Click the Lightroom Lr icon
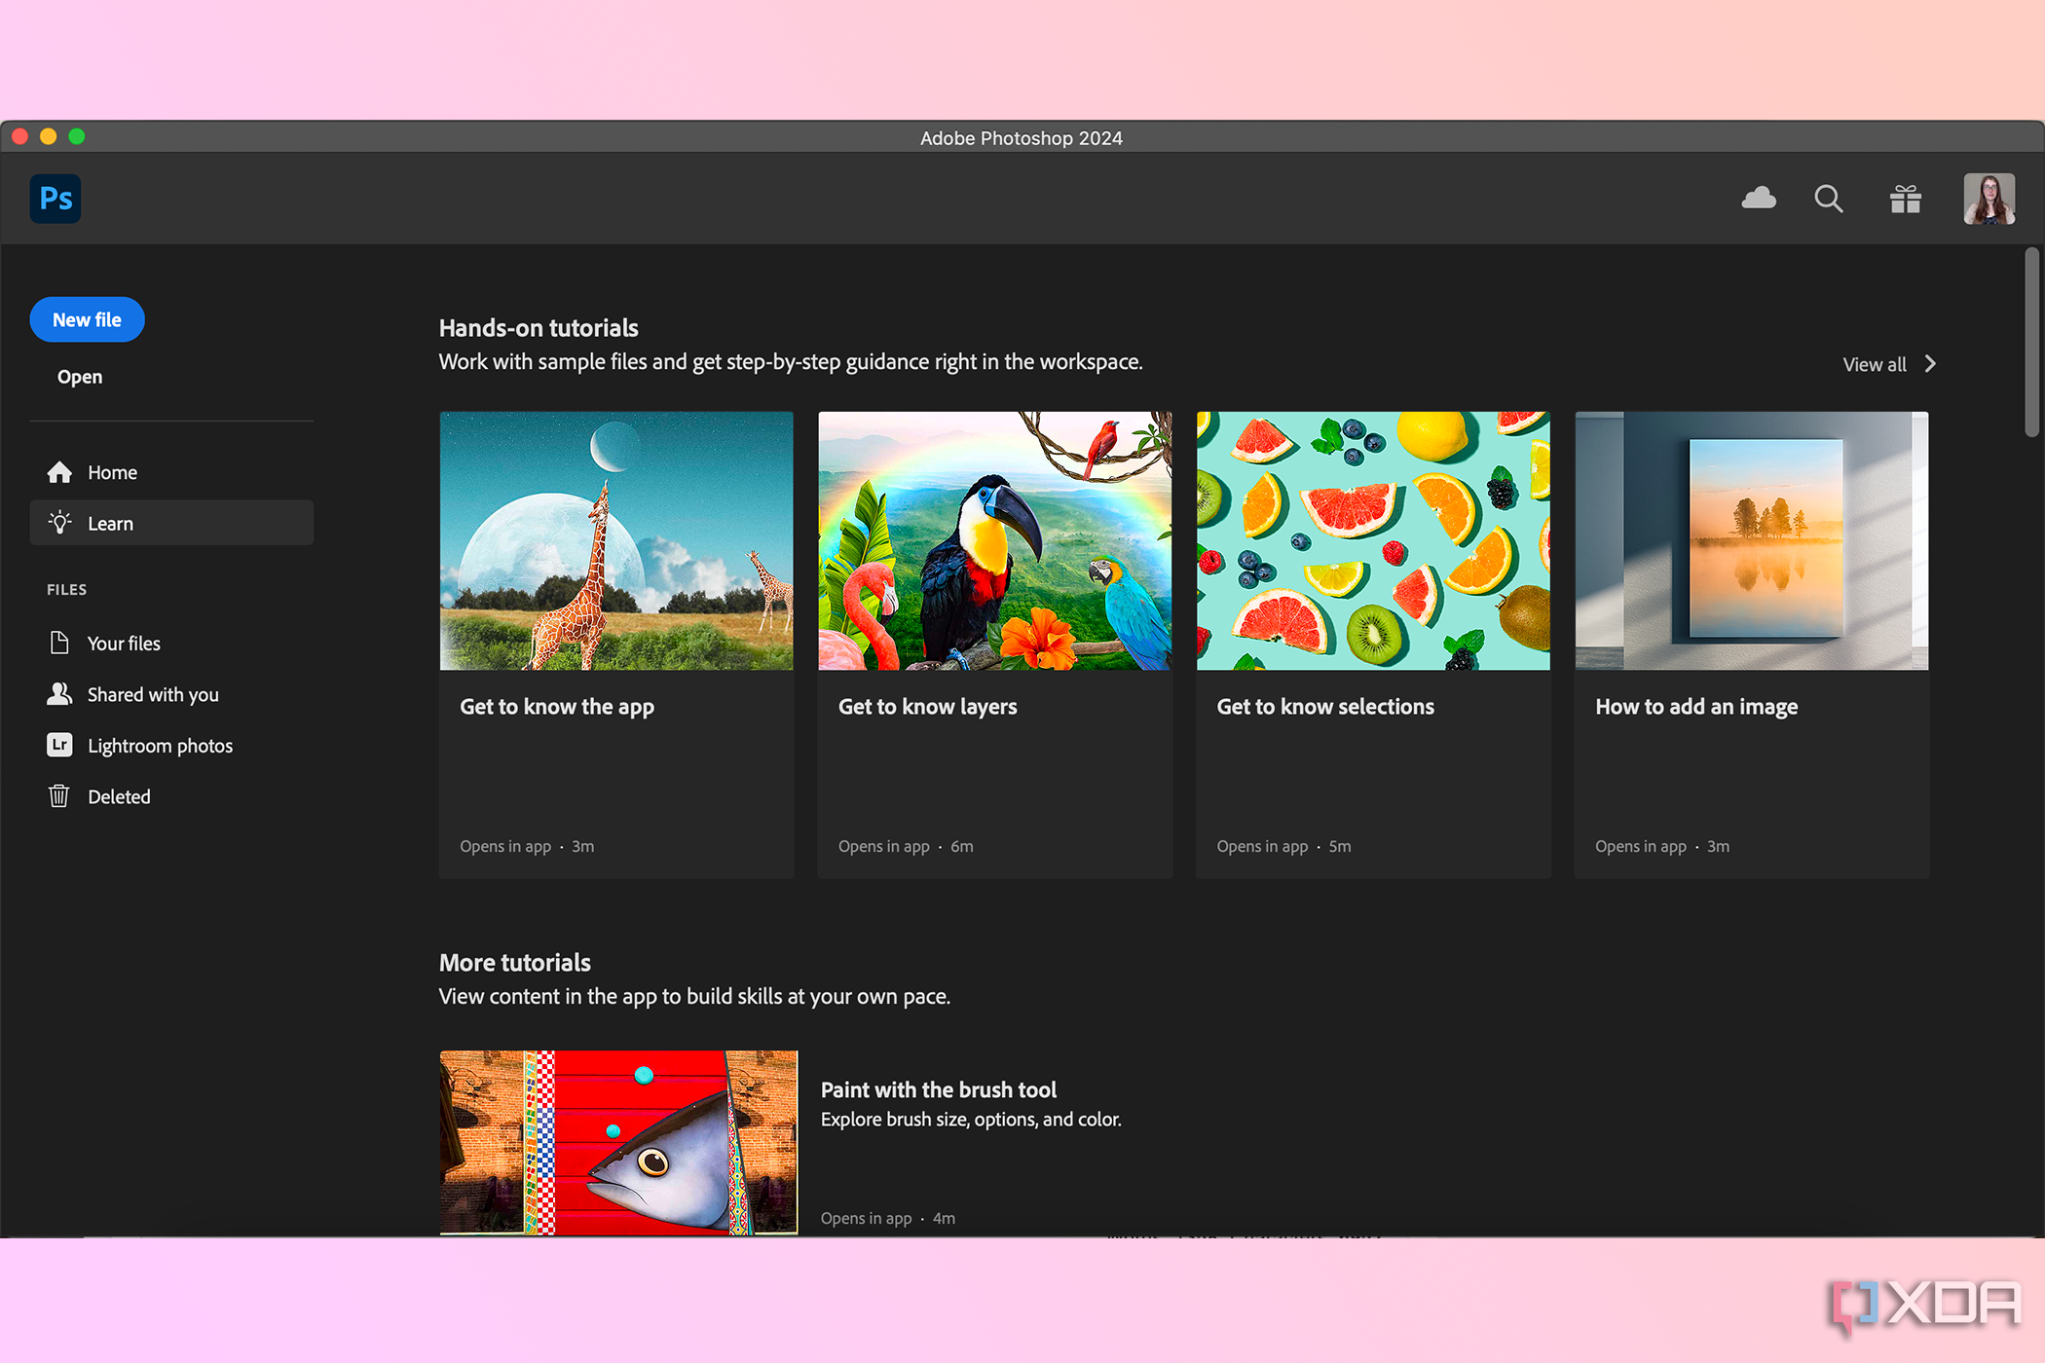 tap(59, 745)
